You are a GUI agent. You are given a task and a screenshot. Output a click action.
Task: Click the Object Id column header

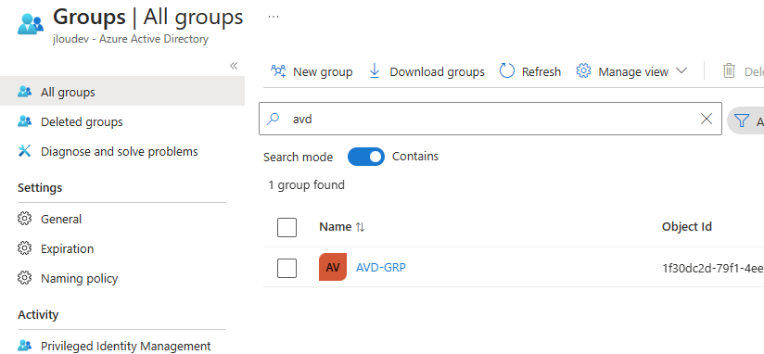click(x=686, y=226)
